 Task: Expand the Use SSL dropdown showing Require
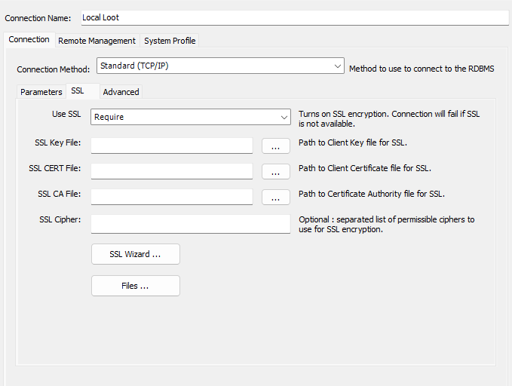click(x=191, y=117)
